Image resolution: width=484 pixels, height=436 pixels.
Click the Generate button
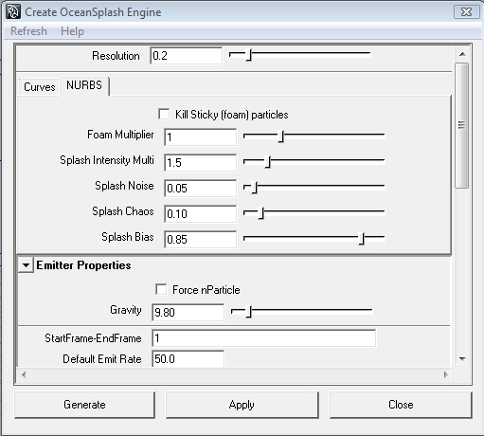click(84, 405)
